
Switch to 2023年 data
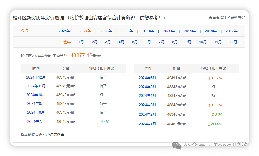coord(106,31)
